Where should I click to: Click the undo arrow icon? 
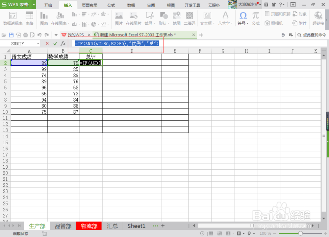click(39, 35)
